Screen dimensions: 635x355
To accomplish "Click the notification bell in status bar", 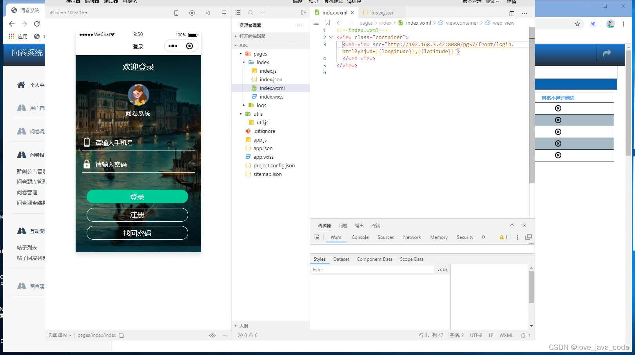I will (x=523, y=335).
